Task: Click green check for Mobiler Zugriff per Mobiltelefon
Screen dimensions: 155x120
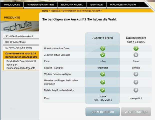Action: coord(102,90)
